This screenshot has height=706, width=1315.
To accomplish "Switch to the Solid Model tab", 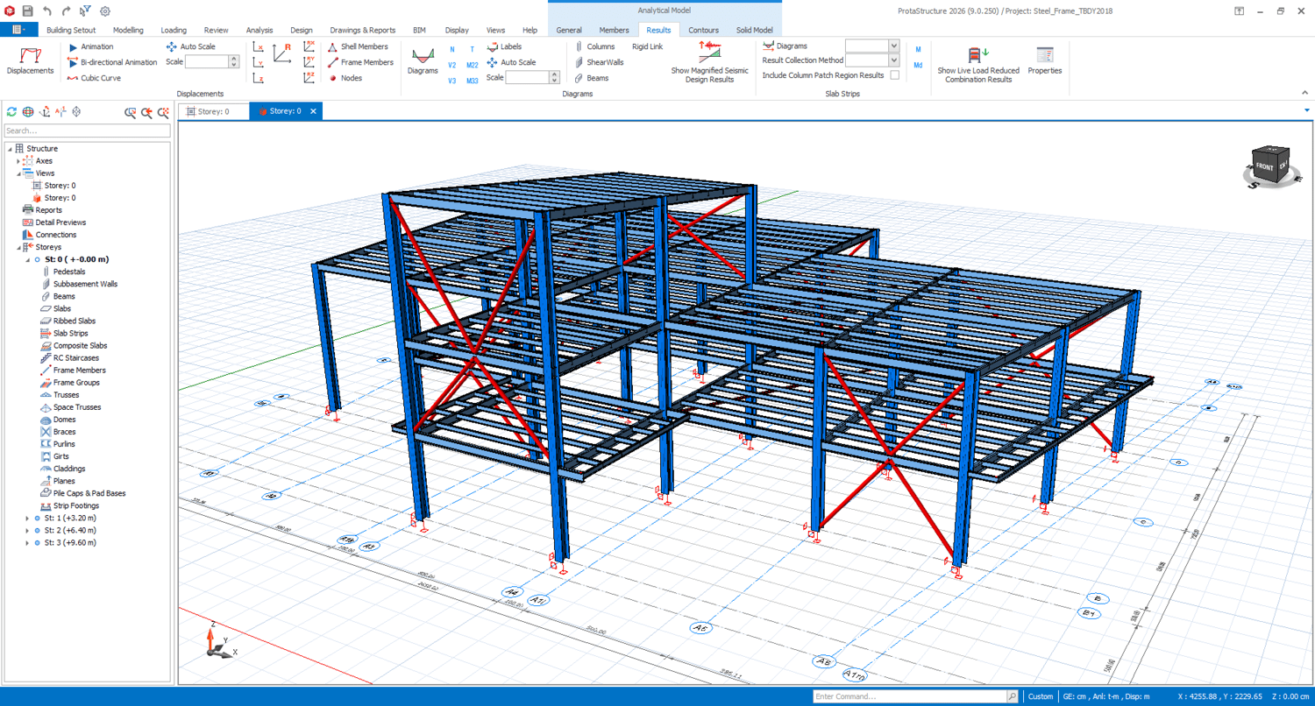I will pos(754,30).
